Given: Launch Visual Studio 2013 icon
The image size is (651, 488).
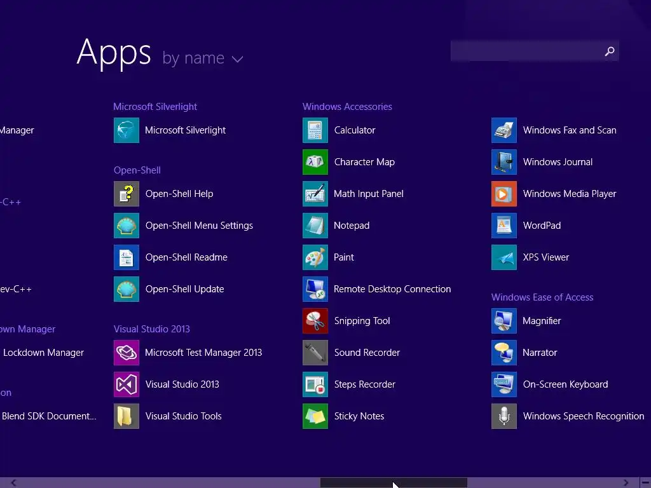Looking at the screenshot, I should tap(127, 384).
